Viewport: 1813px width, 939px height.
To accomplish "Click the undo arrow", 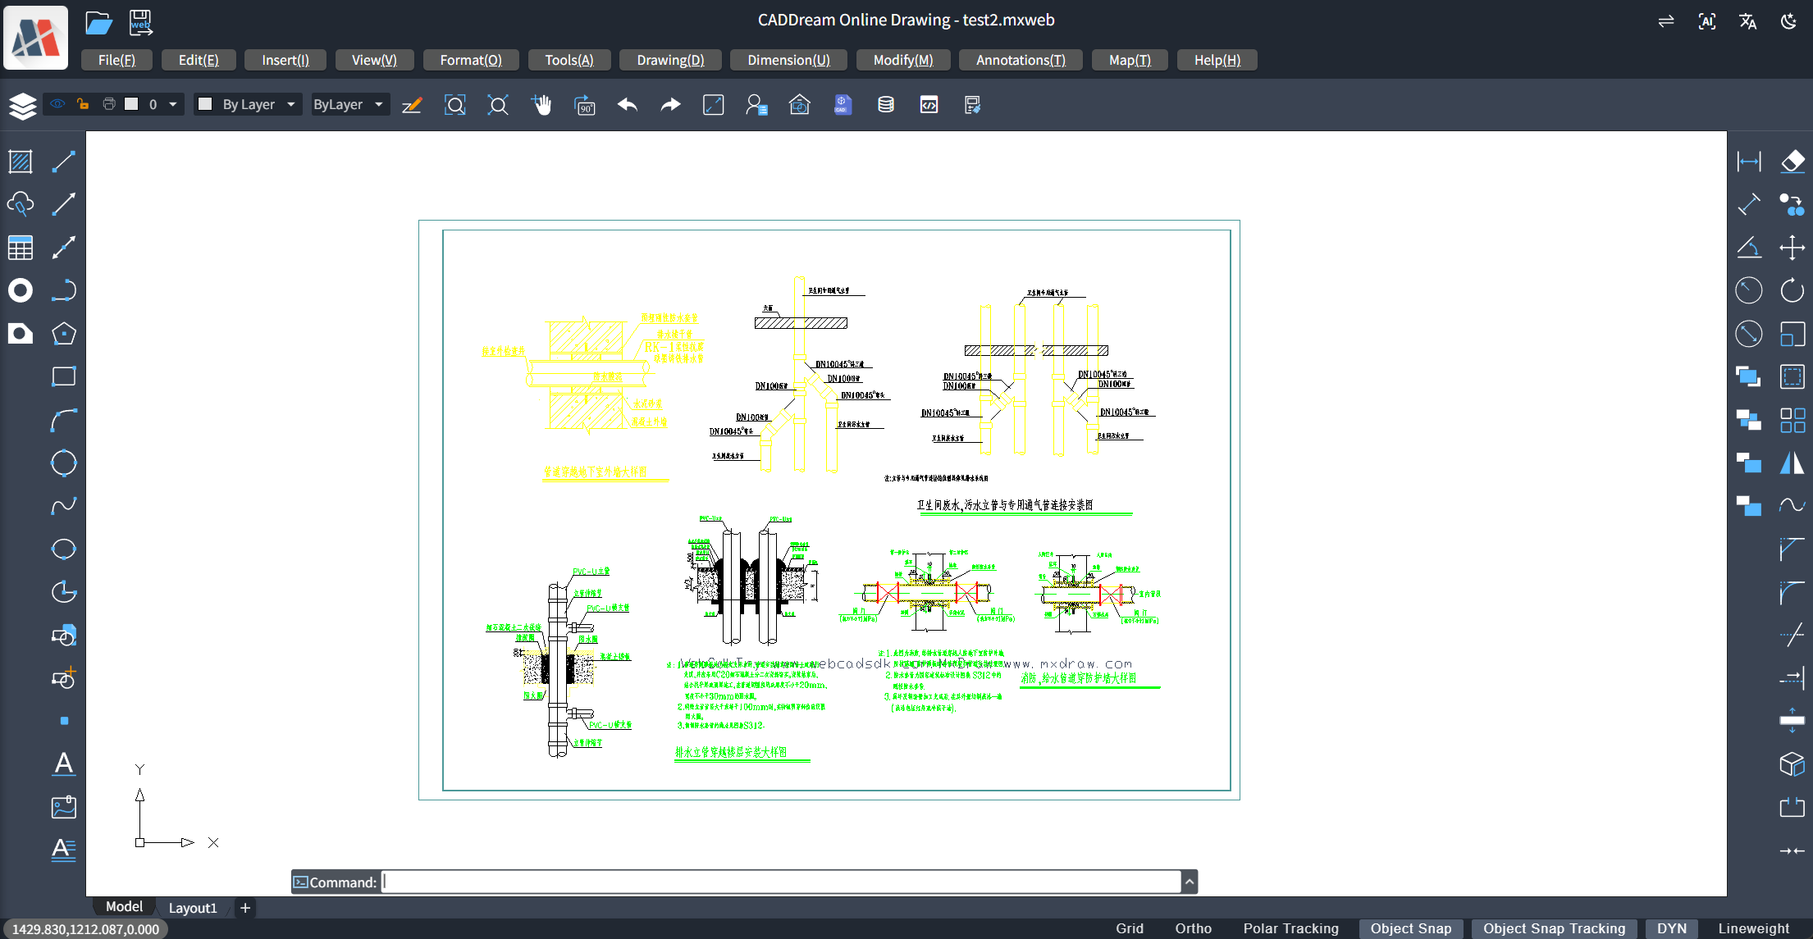I will click(628, 105).
